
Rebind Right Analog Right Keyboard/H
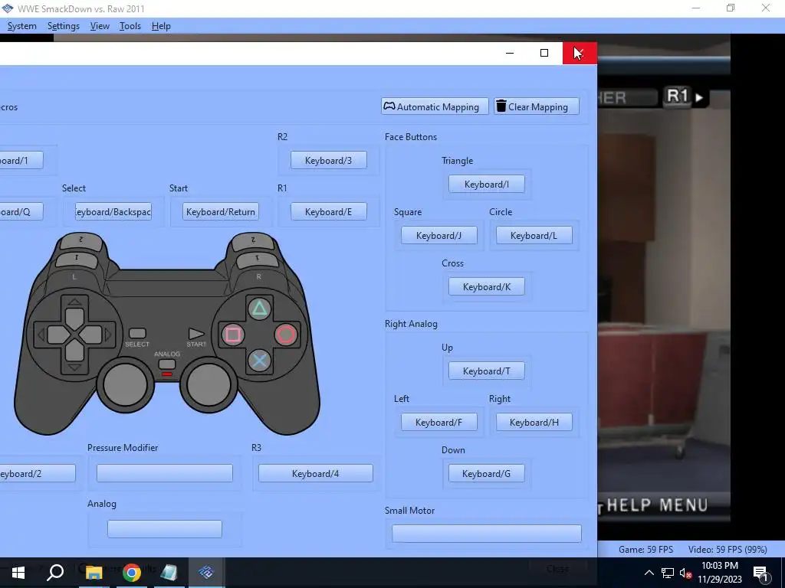point(534,423)
